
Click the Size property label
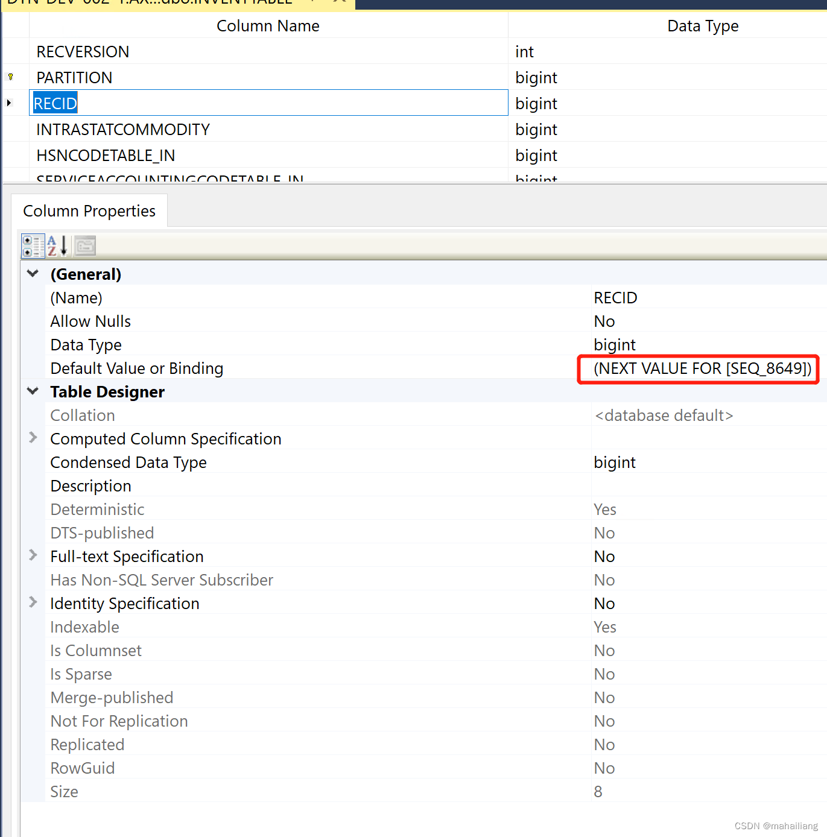(x=64, y=792)
